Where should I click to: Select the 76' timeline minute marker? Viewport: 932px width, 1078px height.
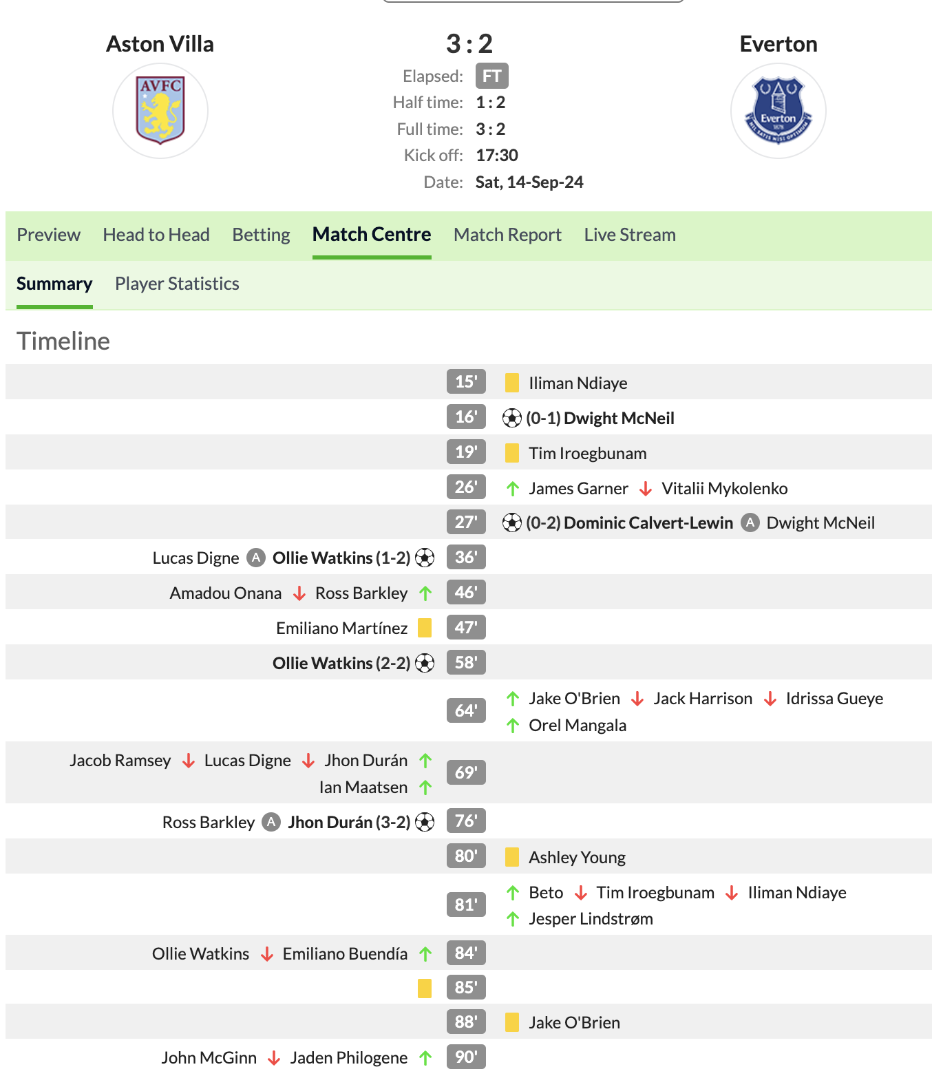(466, 821)
